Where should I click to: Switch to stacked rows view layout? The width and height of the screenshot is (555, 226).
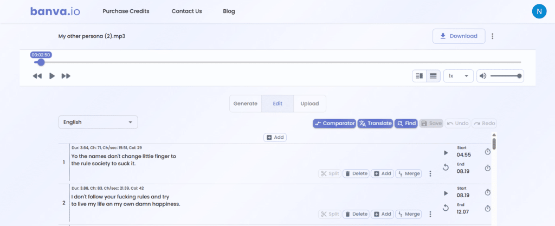(433, 76)
